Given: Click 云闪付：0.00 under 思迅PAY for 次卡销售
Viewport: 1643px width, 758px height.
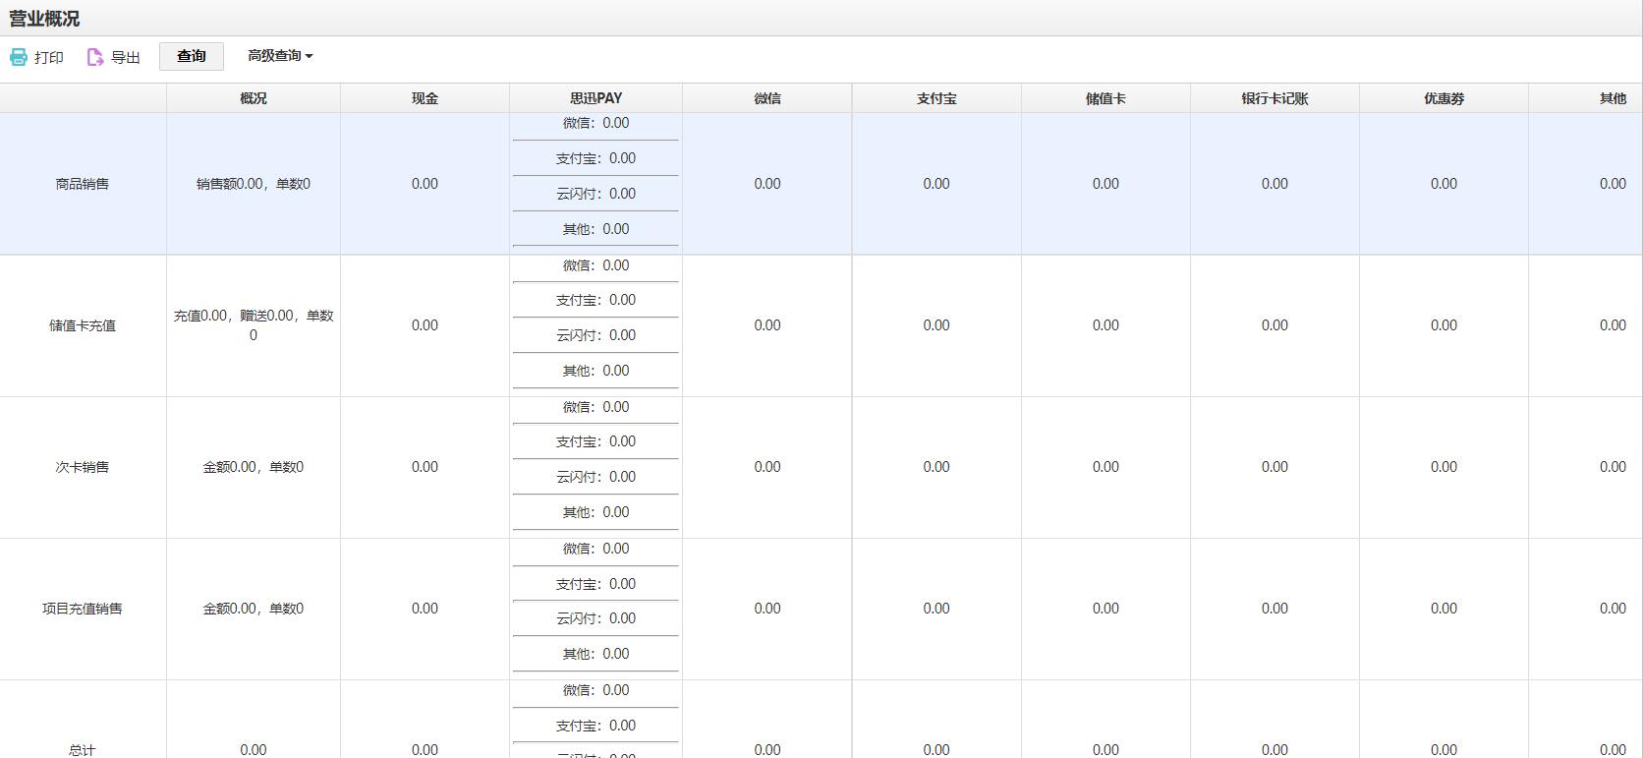Looking at the screenshot, I should coord(595,477).
